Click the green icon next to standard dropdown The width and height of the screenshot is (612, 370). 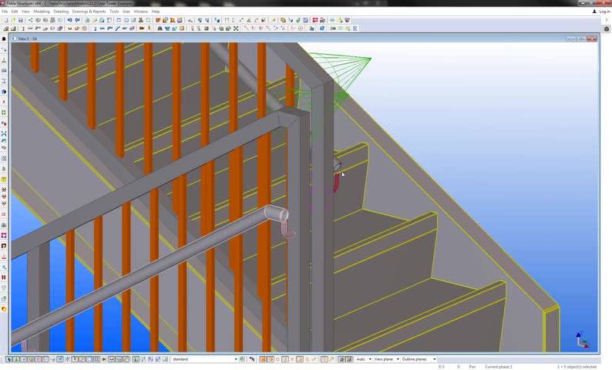click(242, 359)
